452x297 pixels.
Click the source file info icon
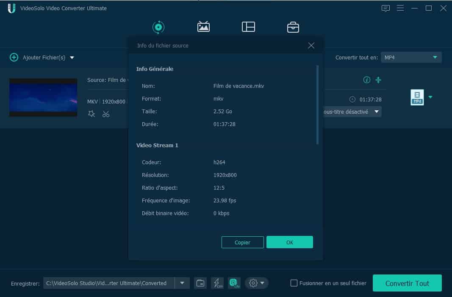pyautogui.click(x=367, y=80)
